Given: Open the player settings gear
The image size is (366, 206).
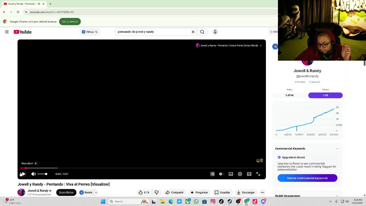Looking at the screenshot, I should pos(240,174).
